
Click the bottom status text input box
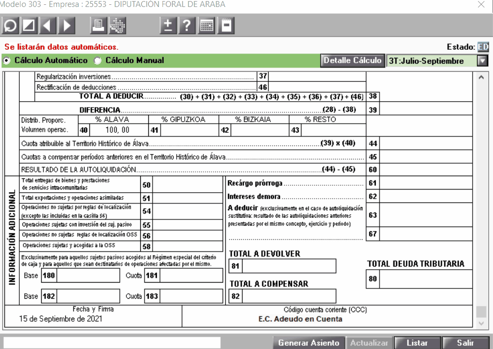click(112, 343)
